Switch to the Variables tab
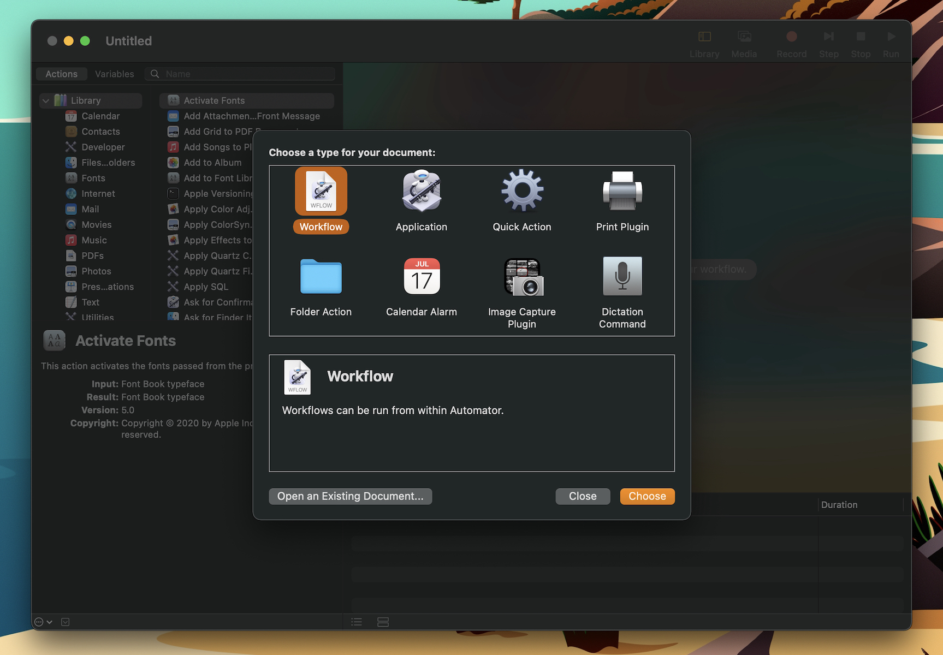 pyautogui.click(x=114, y=74)
